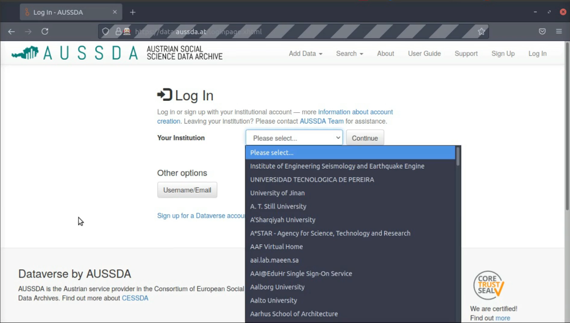
Task: Toggle the Your Institution select box
Action: pyautogui.click(x=294, y=138)
